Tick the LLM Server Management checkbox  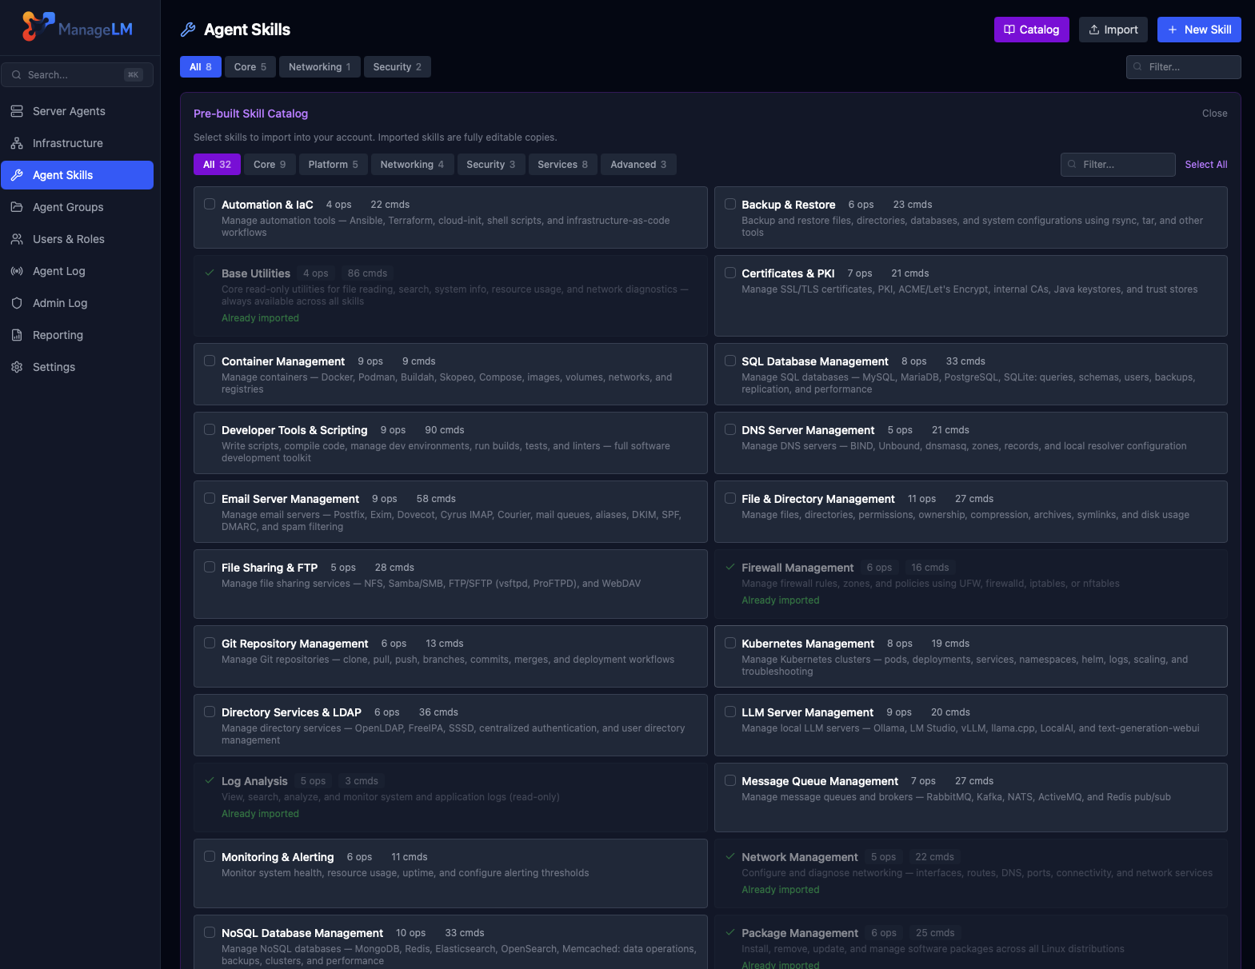(x=730, y=712)
